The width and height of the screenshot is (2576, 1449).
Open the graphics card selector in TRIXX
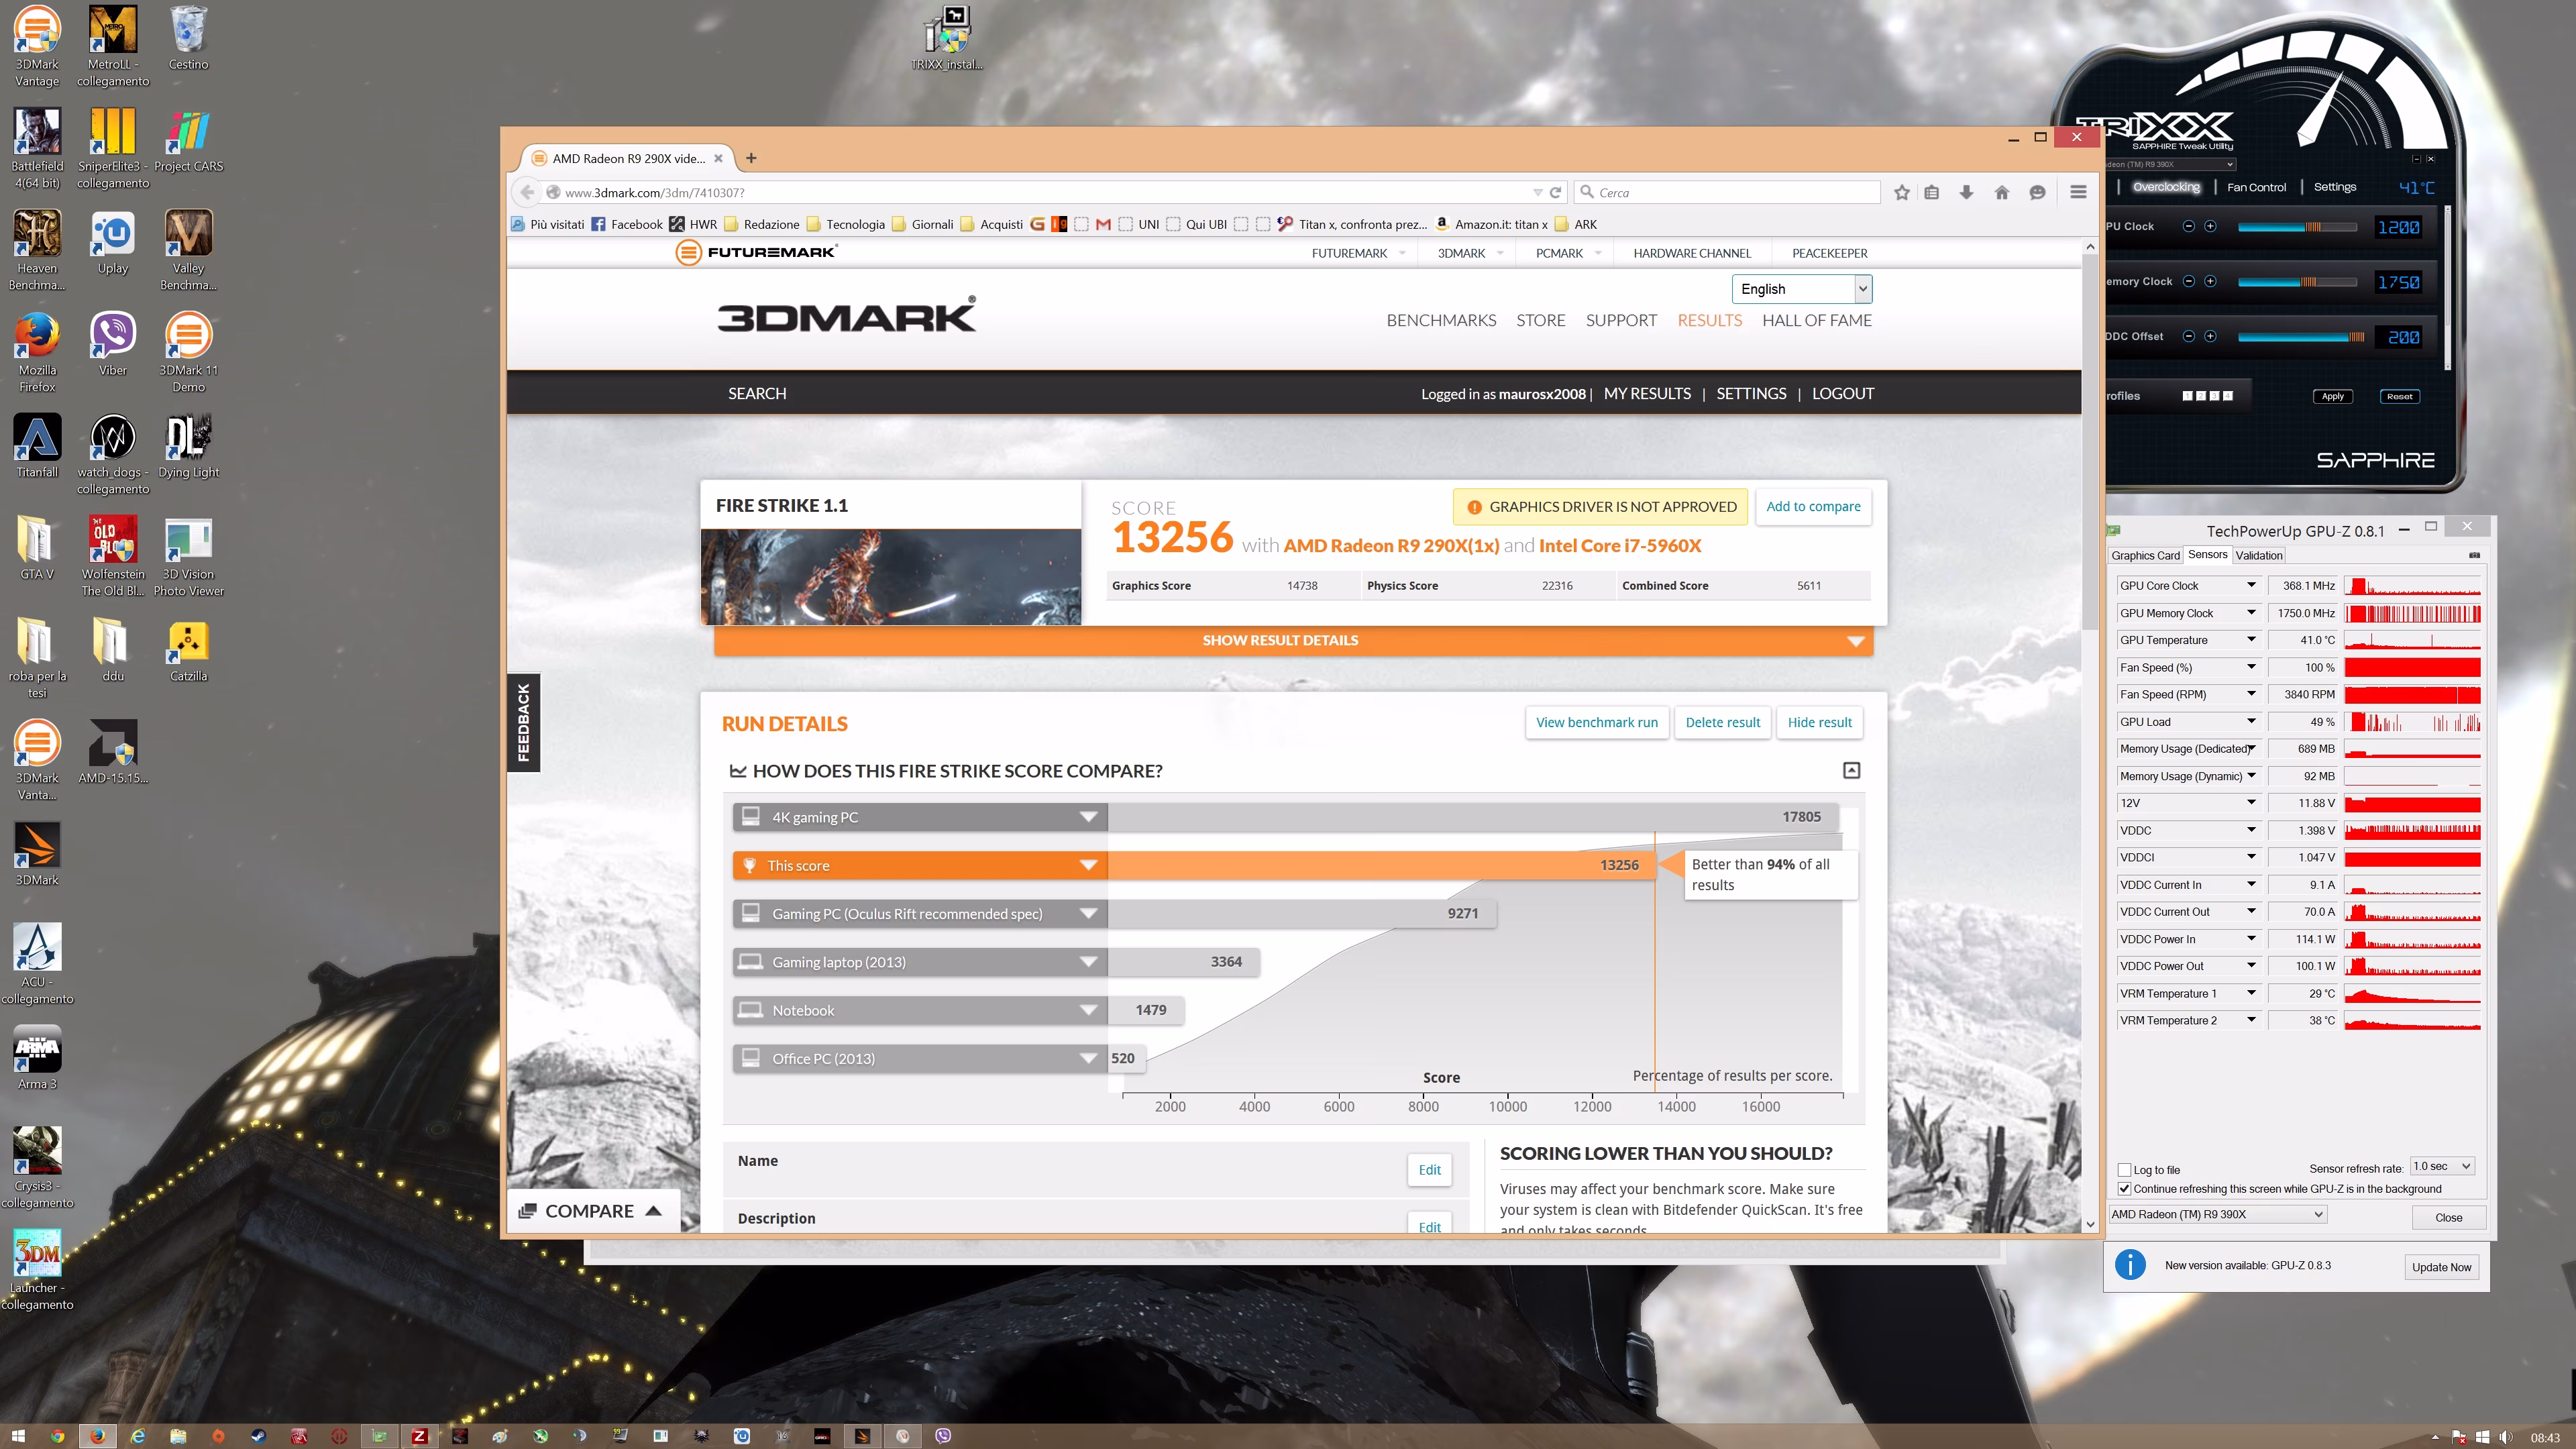coord(2170,164)
